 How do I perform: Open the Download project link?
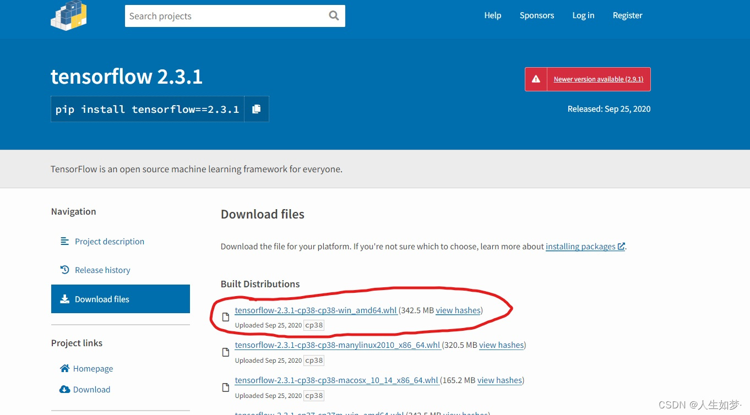click(91, 390)
